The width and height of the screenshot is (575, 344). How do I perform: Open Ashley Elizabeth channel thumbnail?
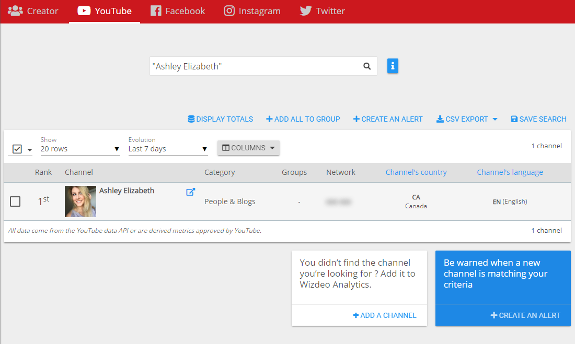(x=80, y=201)
